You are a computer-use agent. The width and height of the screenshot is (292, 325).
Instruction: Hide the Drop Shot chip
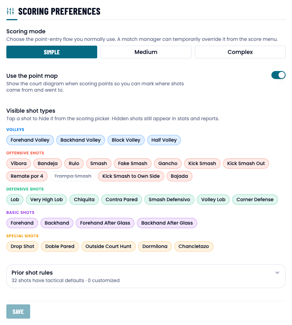(x=22, y=246)
